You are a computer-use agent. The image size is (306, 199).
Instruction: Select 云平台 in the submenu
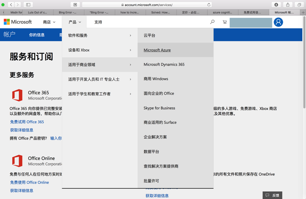point(175,35)
